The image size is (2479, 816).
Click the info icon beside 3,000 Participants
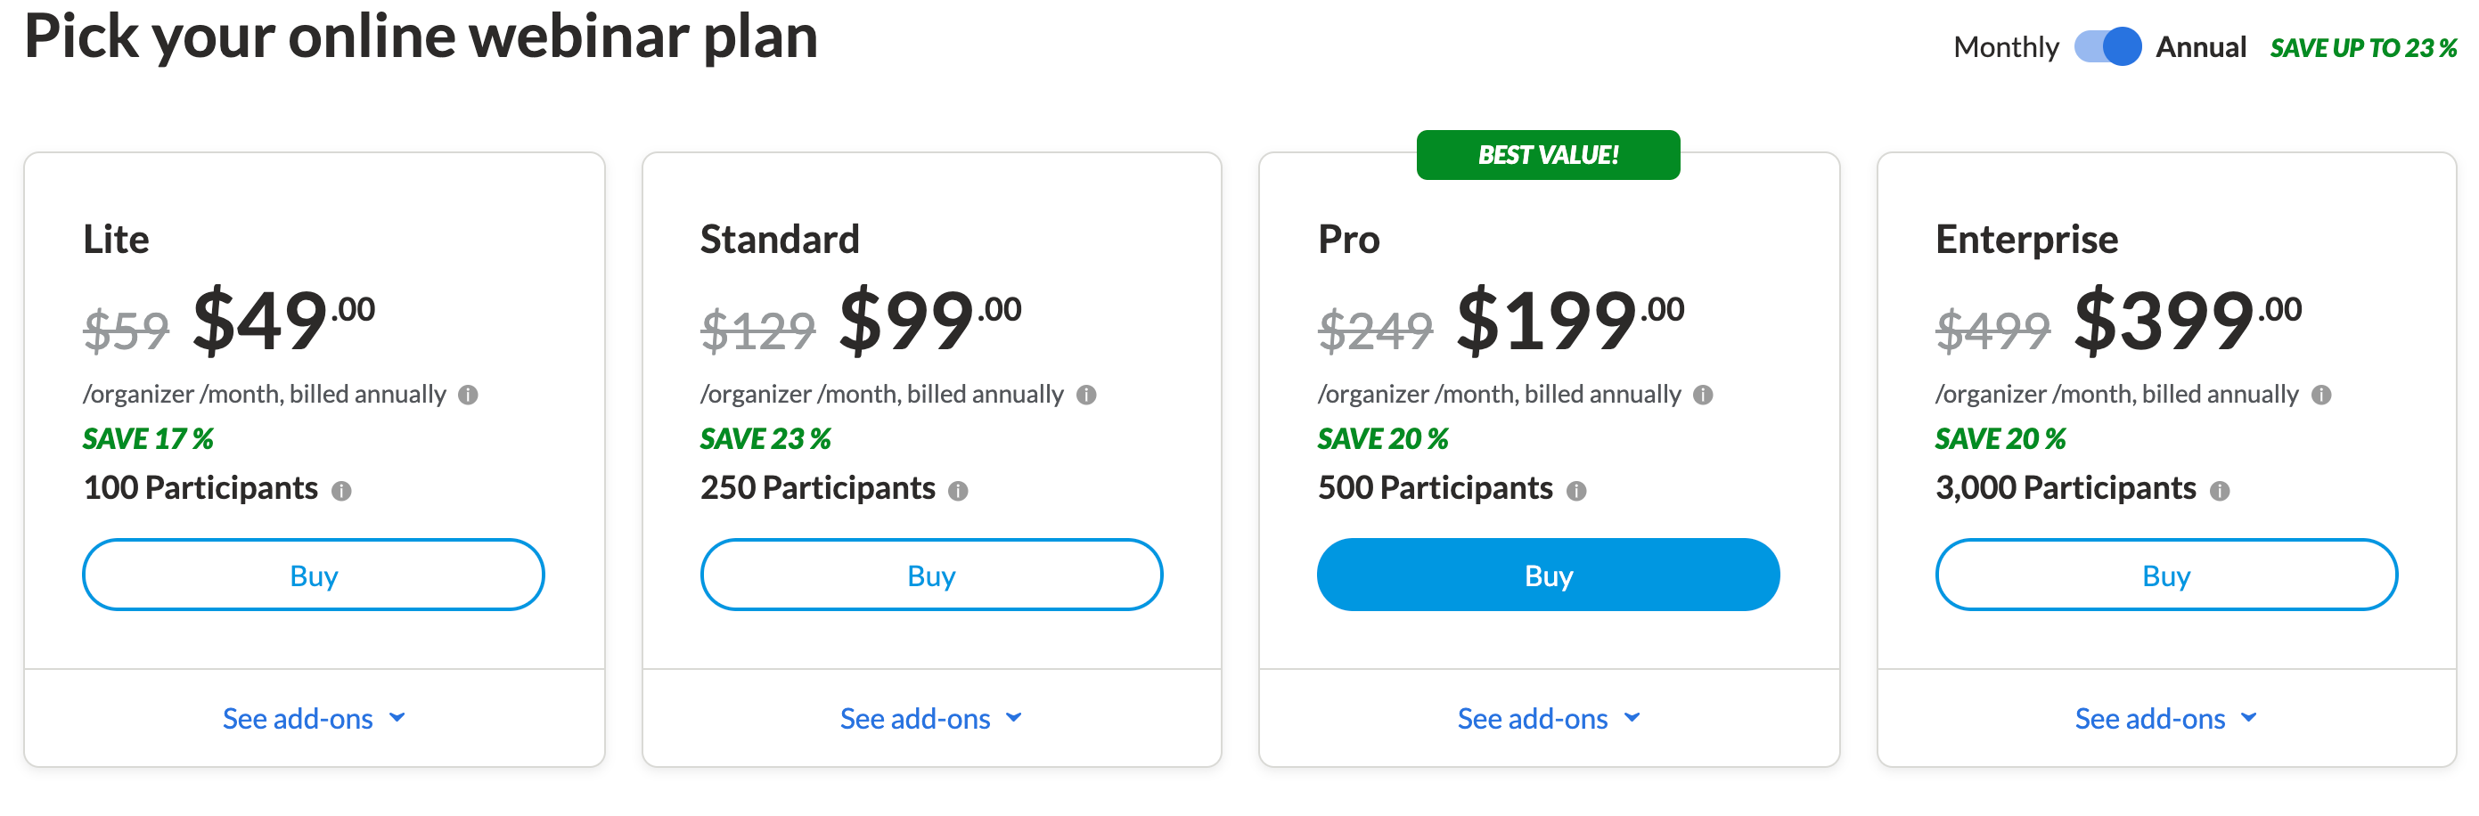tap(2218, 492)
